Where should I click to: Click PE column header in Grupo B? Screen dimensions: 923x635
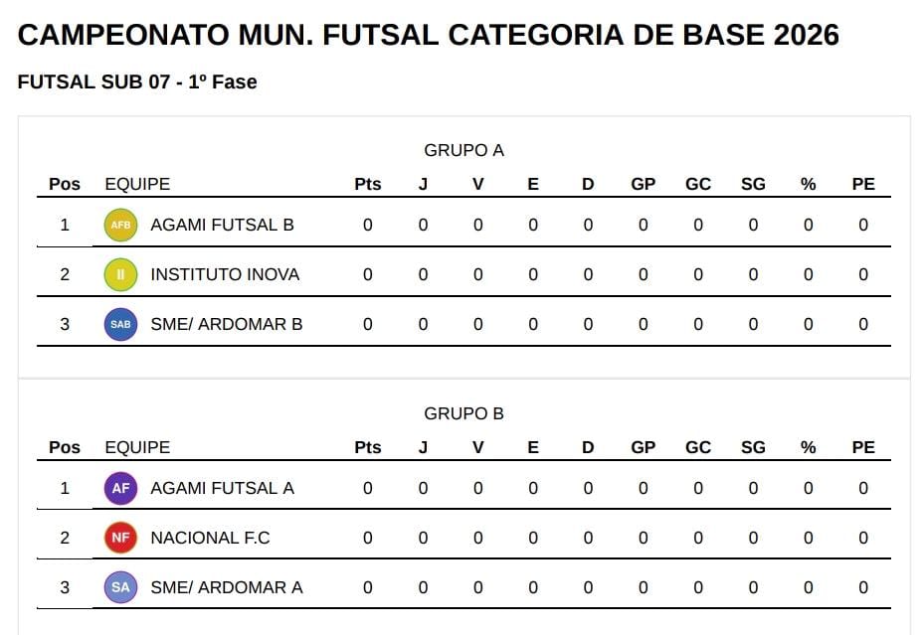tap(863, 447)
